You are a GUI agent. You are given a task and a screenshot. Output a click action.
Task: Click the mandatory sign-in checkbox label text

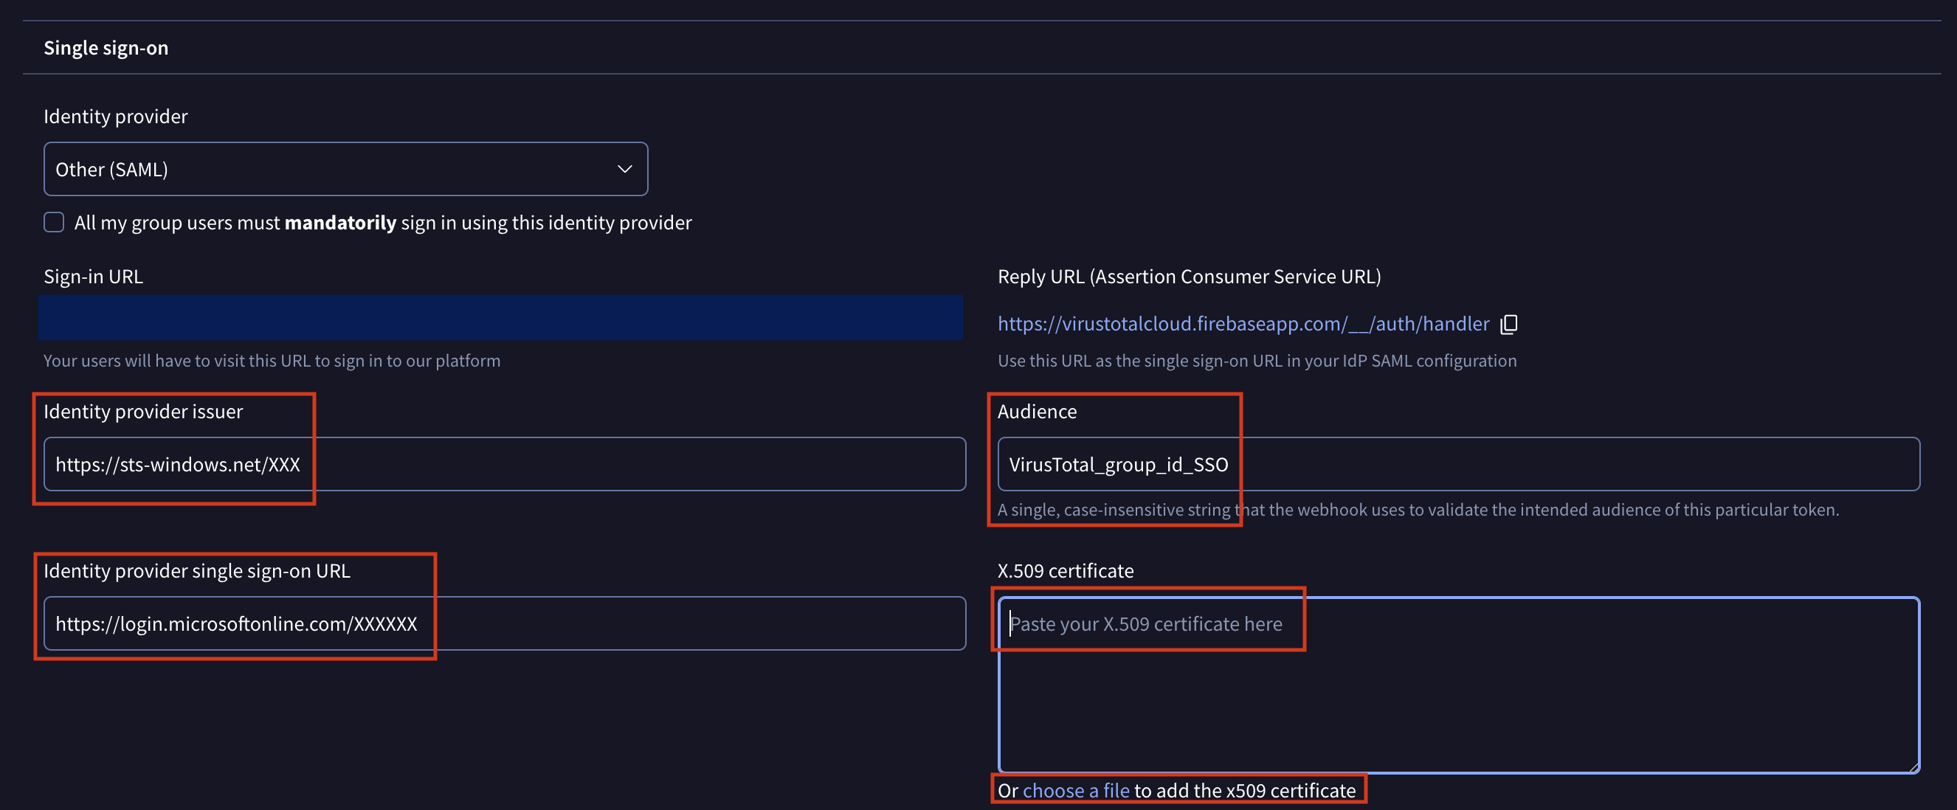click(382, 223)
